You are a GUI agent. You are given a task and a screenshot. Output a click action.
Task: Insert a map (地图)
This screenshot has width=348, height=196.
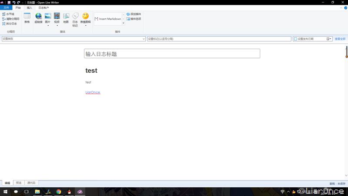coord(66,18)
